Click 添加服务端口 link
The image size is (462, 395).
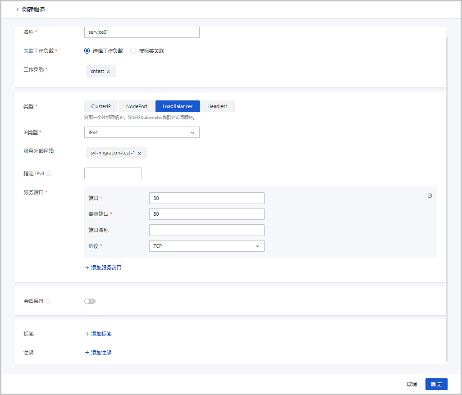tap(103, 268)
